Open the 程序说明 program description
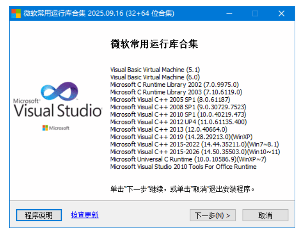 coord(39,215)
